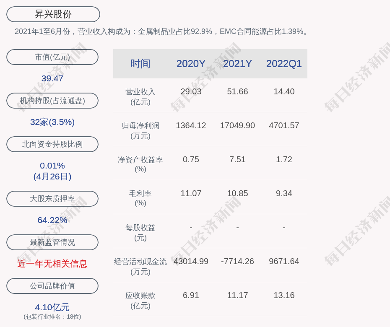Click the 净资产收益率(%) row label
Image resolution: width=390 pixels, height=327 pixels.
pos(140,164)
